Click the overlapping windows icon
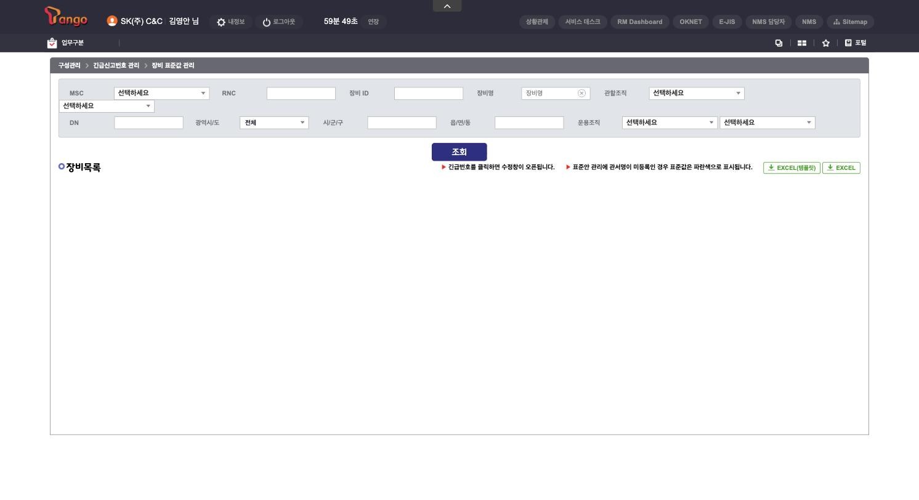Image resolution: width=919 pixels, height=500 pixels. click(x=779, y=42)
